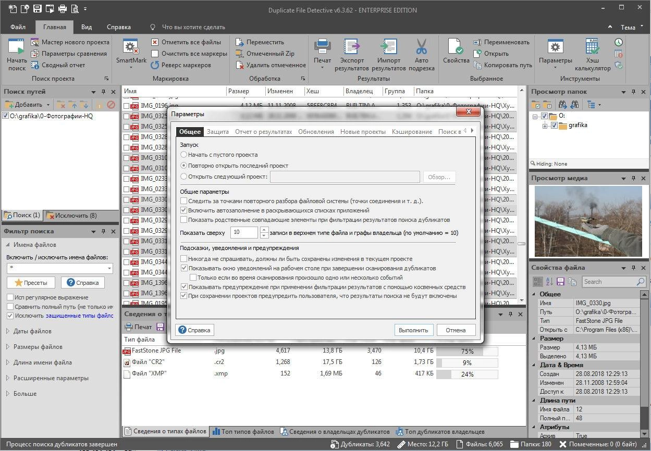Image resolution: width=651 pixels, height=451 pixels.
Task: Click Export results (Экспорт результатов)
Action: coord(352,54)
